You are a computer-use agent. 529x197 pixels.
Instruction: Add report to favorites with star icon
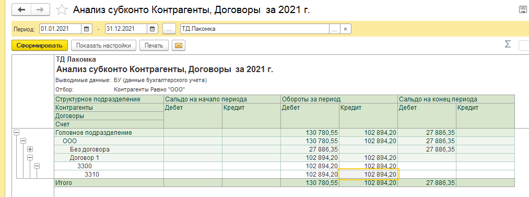(x=62, y=9)
